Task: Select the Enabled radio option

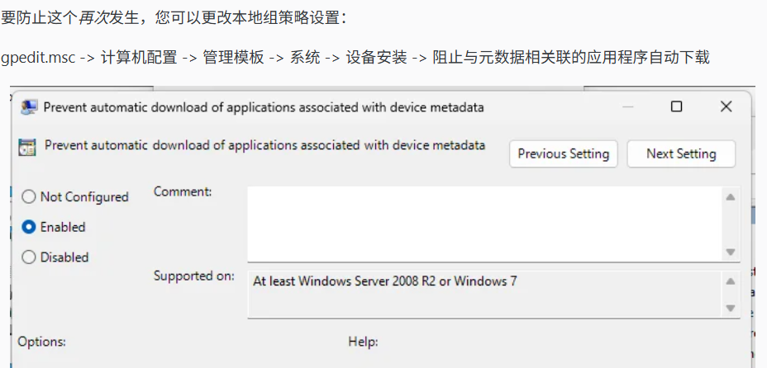Action: pos(29,227)
